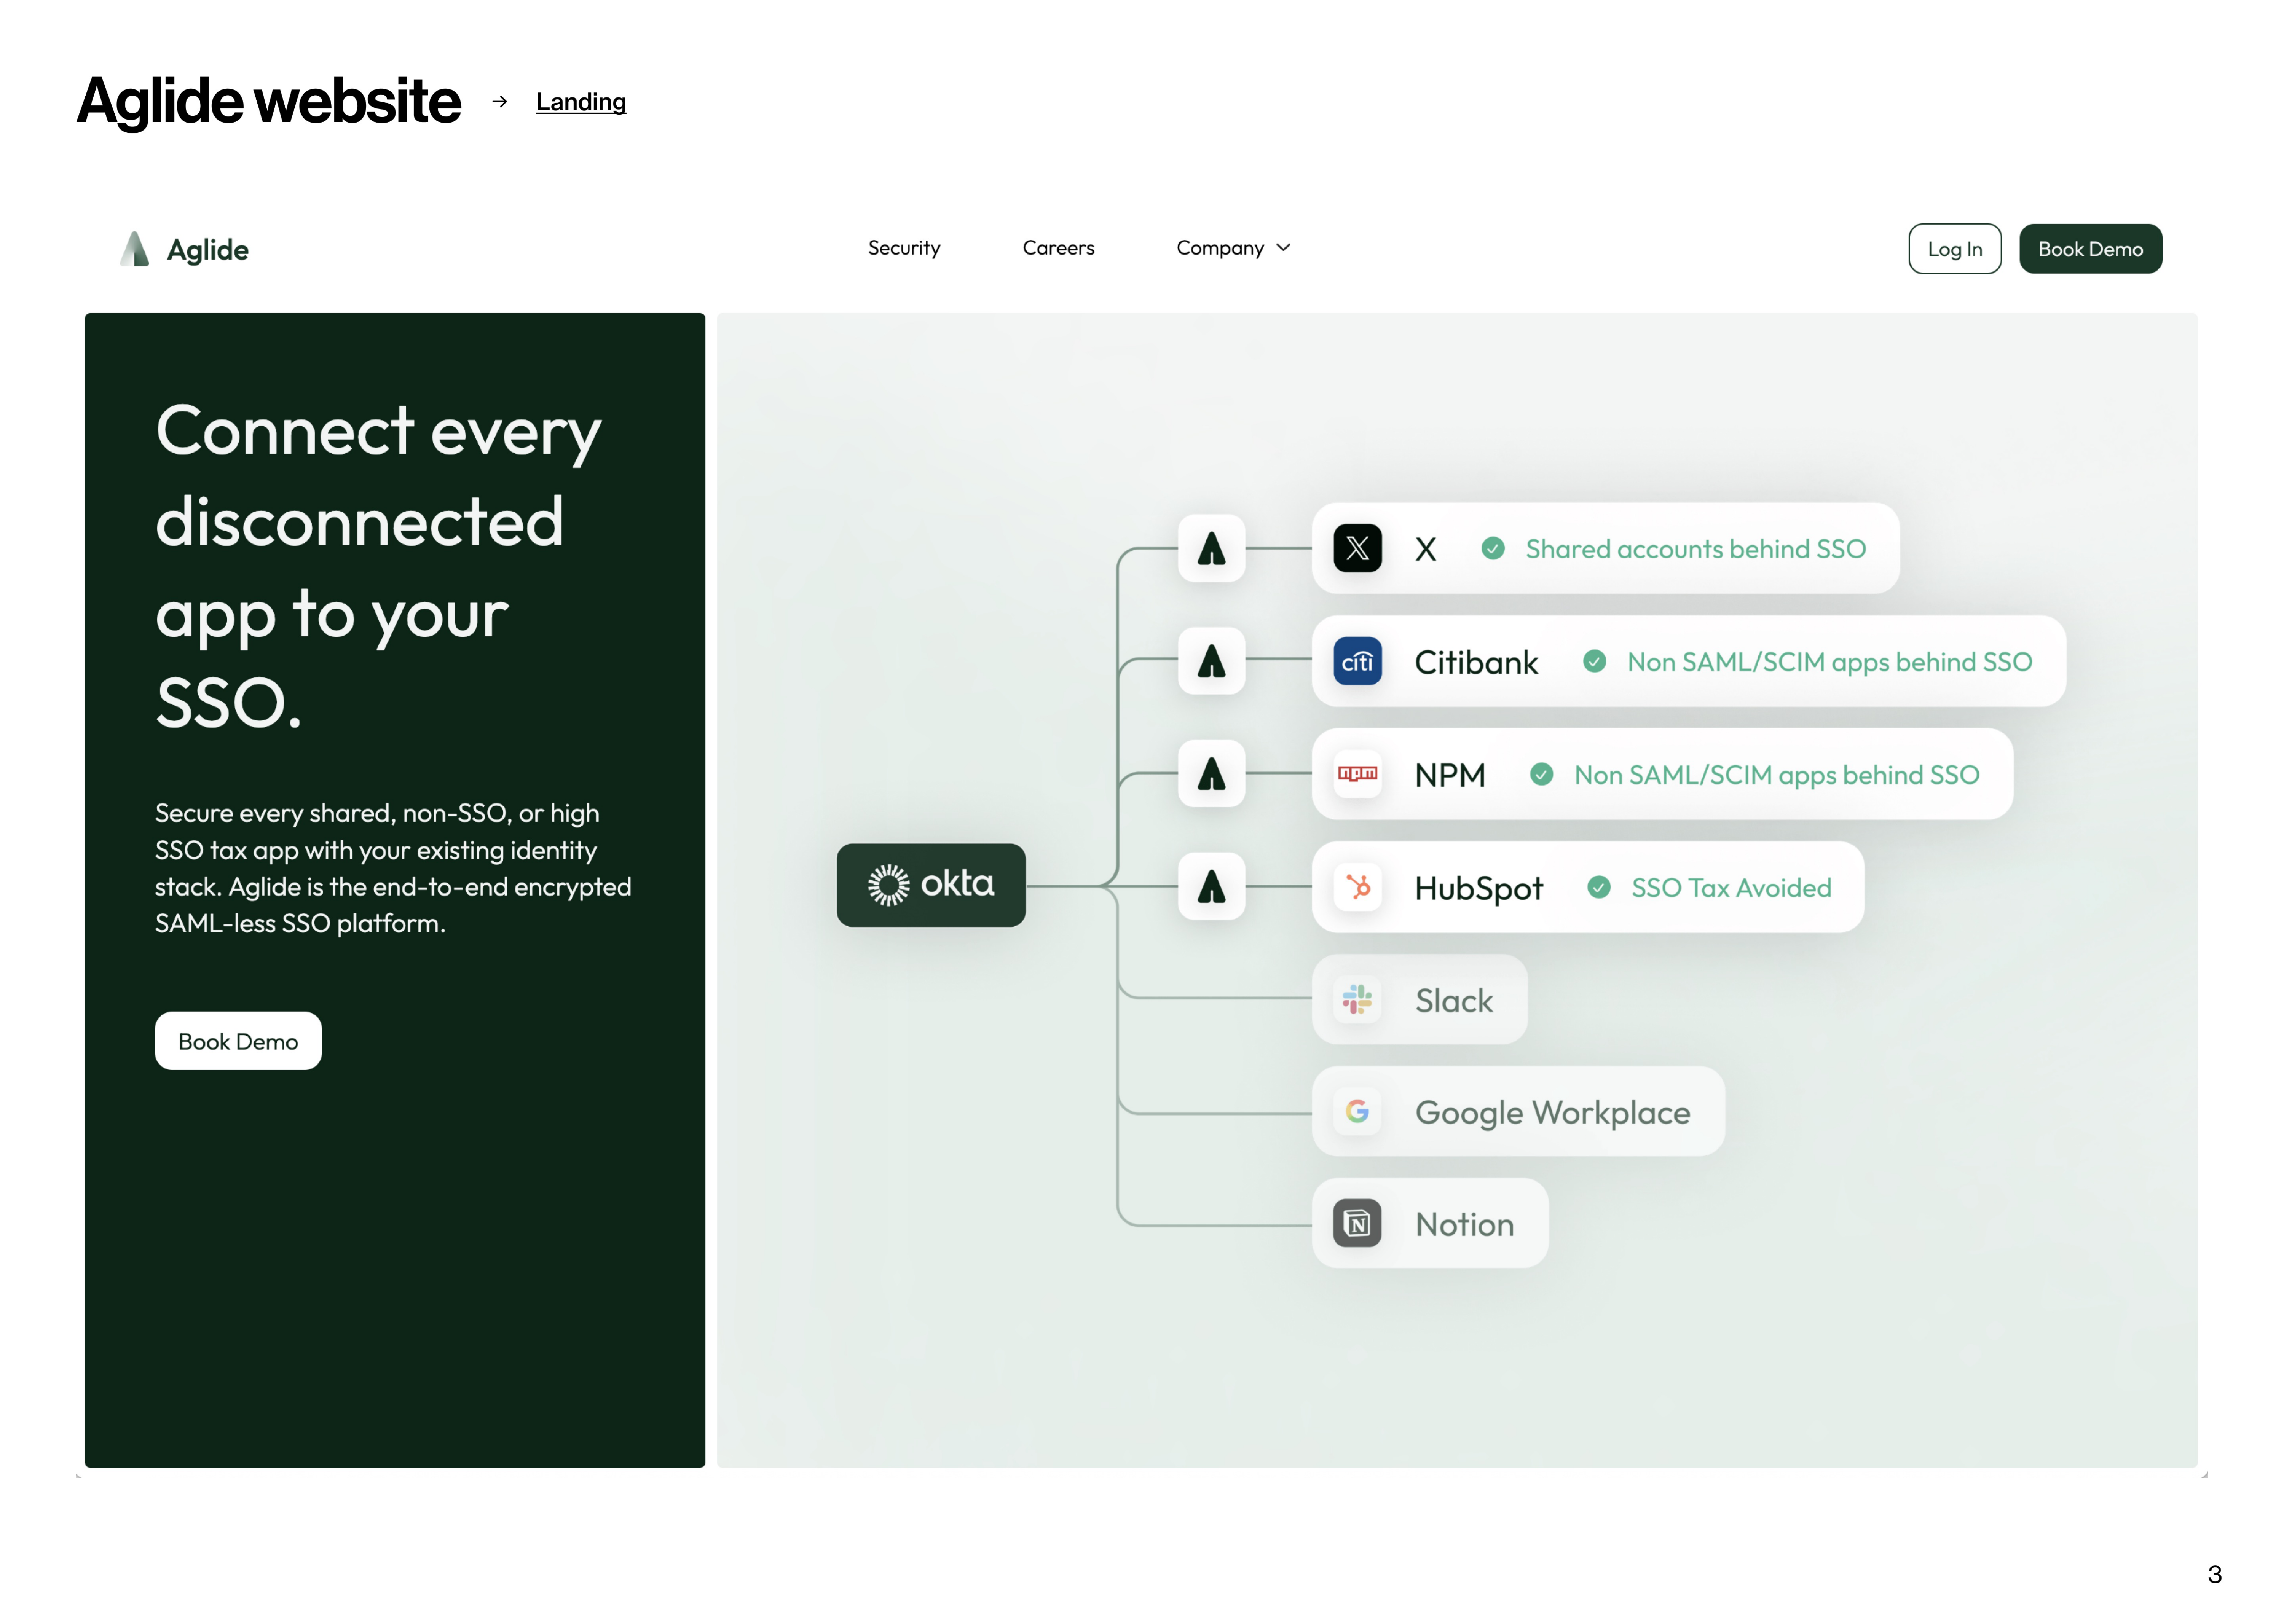Open the Security page from the navbar
The image size is (2284, 1624).
point(903,248)
